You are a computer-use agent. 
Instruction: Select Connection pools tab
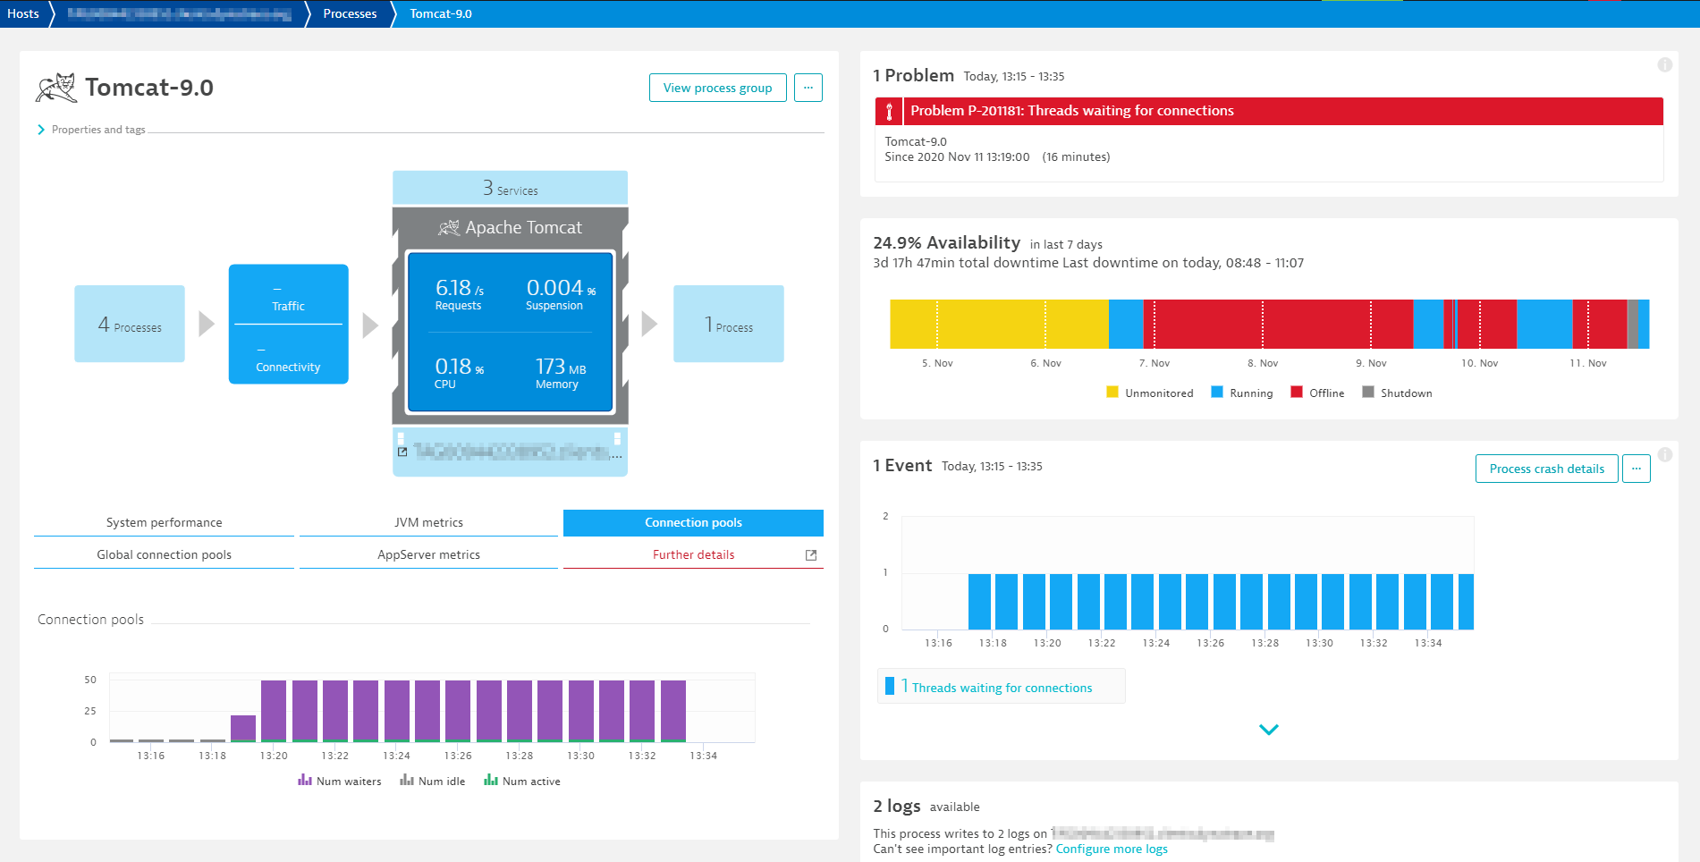tap(693, 523)
